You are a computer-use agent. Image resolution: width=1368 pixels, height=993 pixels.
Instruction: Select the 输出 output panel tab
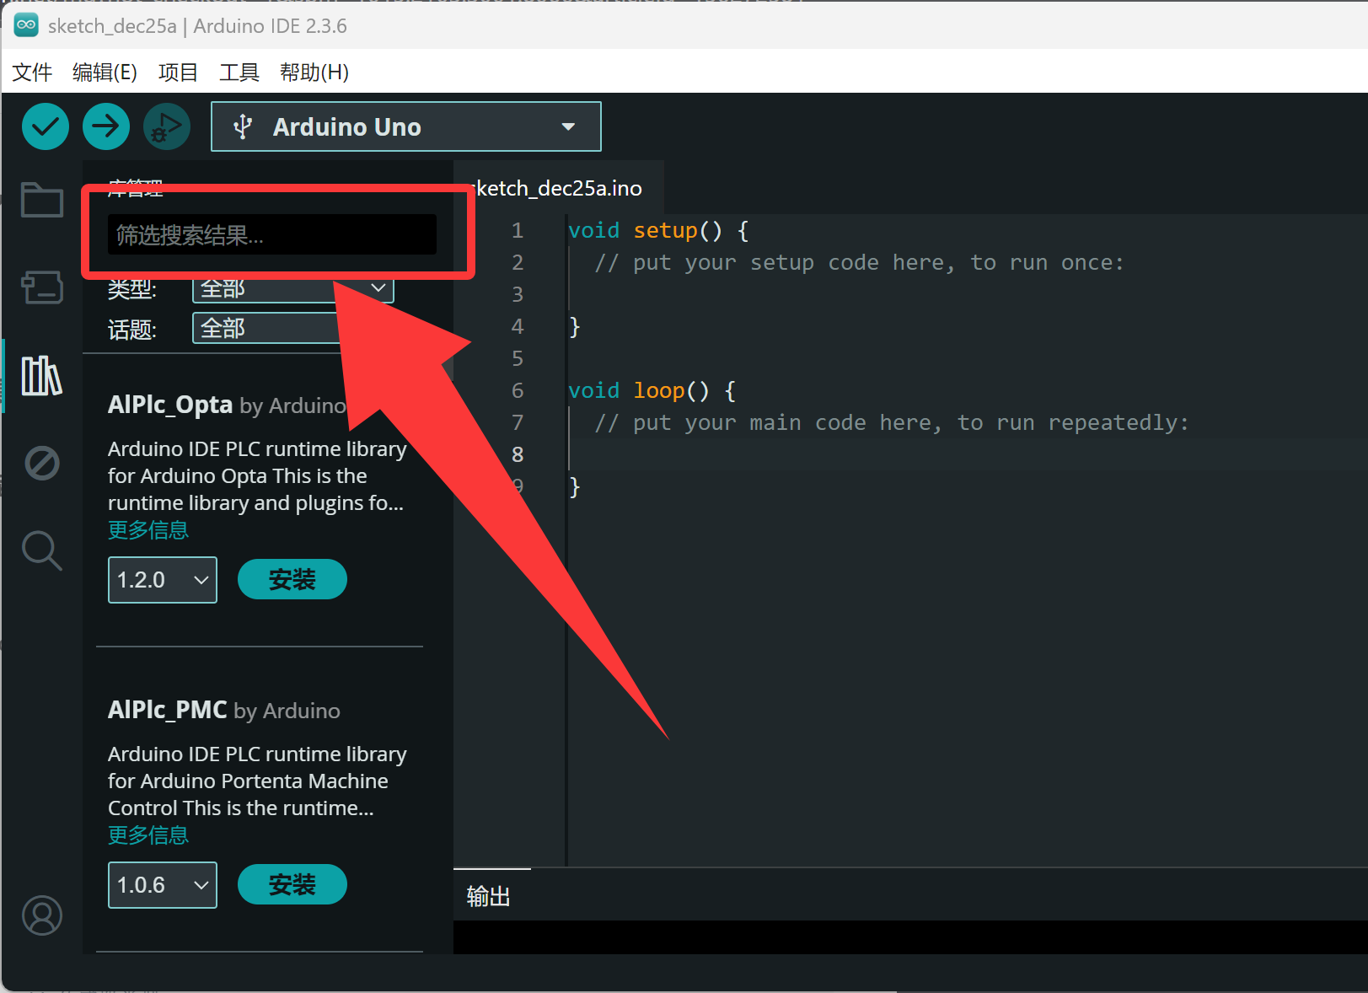pos(488,896)
